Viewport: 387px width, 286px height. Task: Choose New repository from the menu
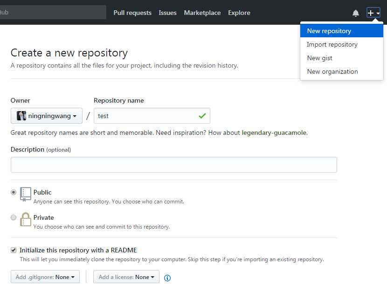(x=342, y=31)
